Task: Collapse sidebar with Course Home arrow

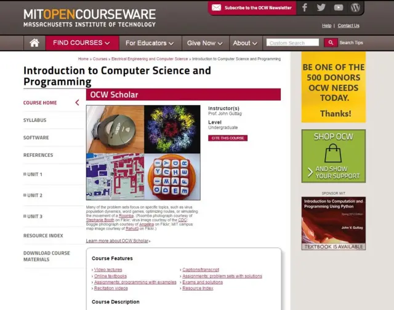Action: (77, 103)
